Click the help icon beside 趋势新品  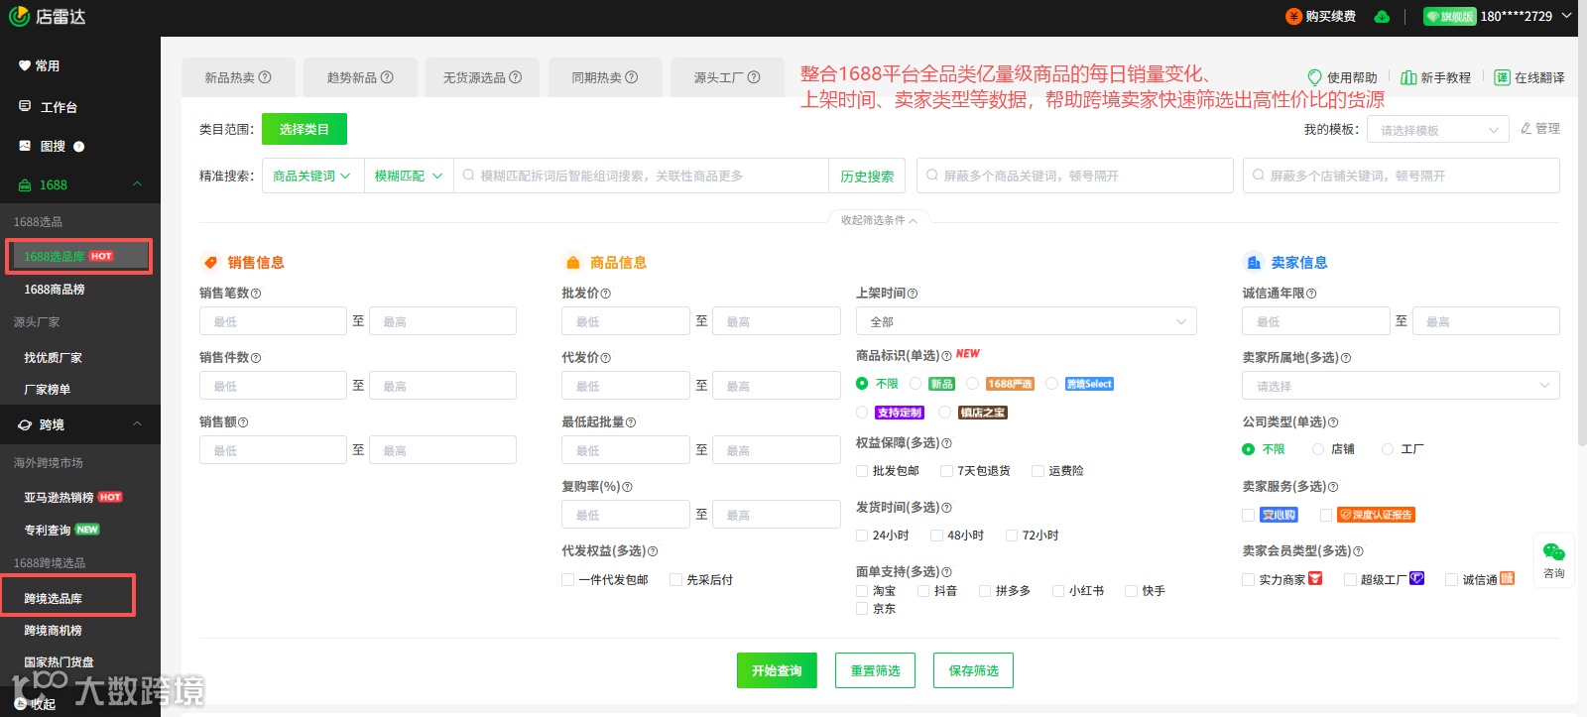coord(387,77)
